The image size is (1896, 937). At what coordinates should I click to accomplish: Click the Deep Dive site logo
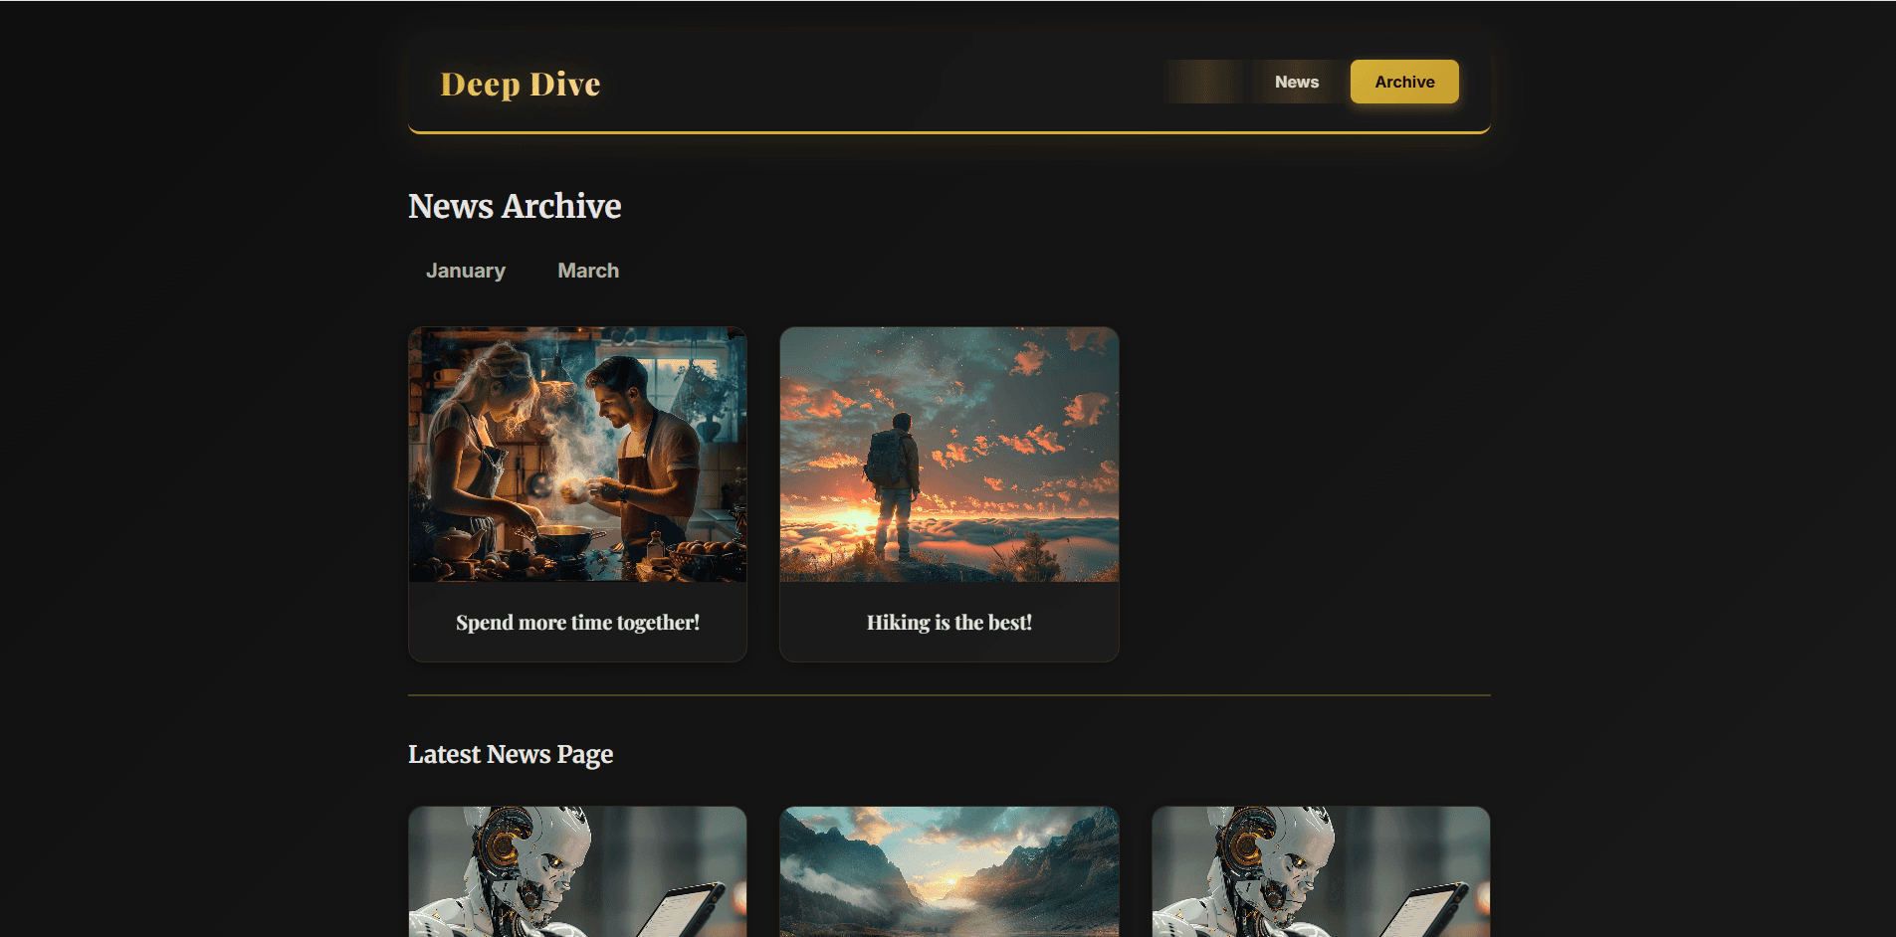(520, 84)
